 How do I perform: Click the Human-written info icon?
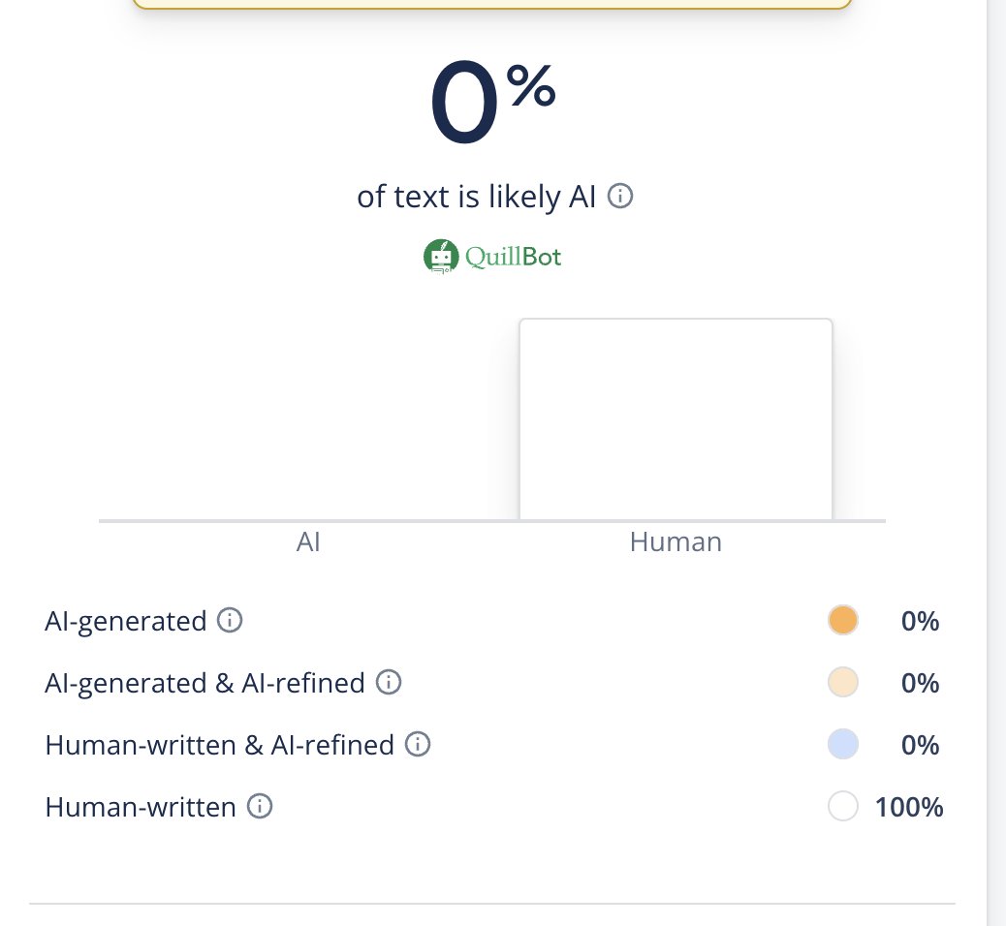(x=260, y=807)
